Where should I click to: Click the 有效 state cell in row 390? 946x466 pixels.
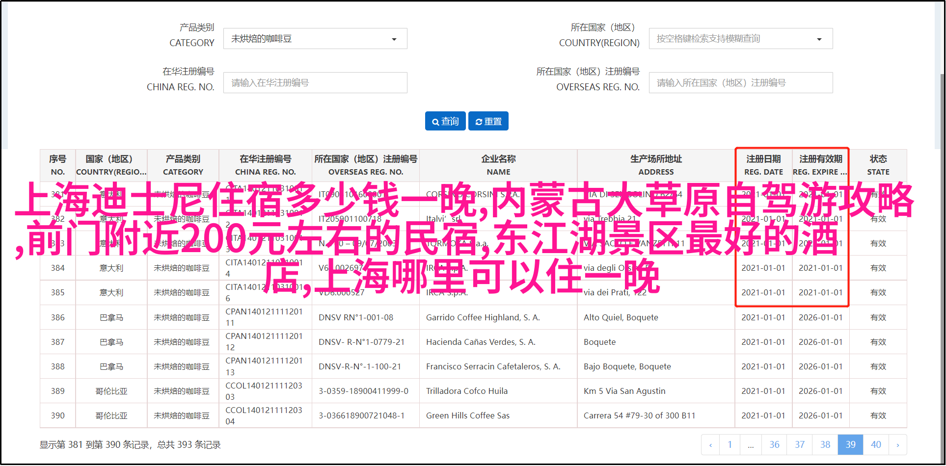878,415
